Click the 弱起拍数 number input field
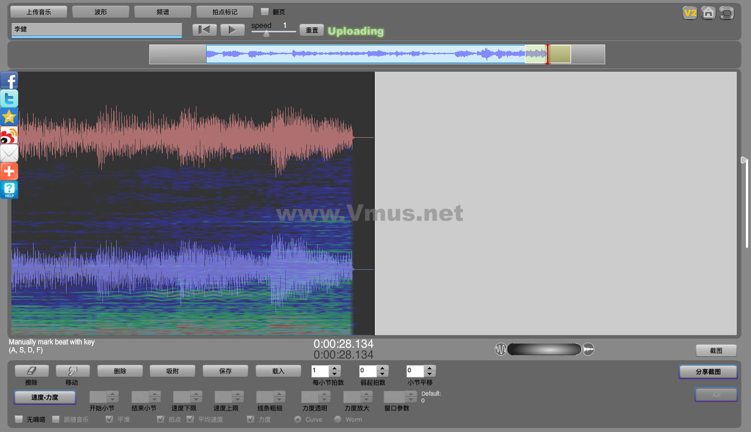Screen dimensions: 751x432 coord(368,371)
